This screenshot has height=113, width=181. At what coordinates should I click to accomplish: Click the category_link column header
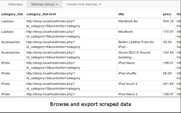[x=12, y=14]
